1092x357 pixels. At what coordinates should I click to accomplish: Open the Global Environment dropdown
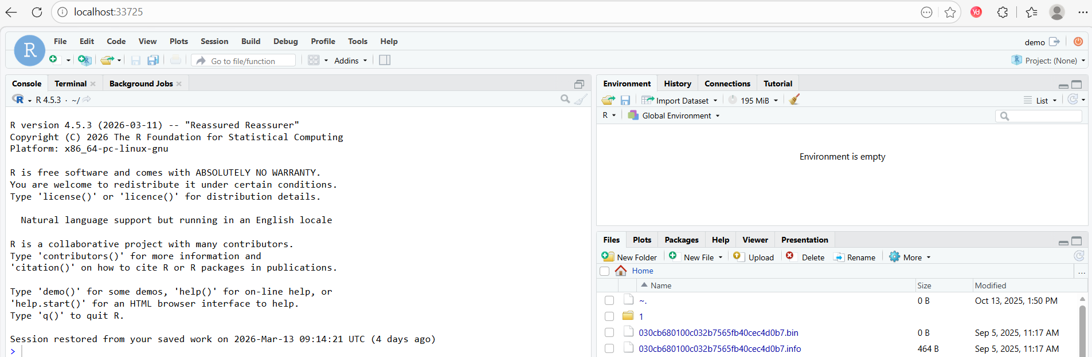point(674,116)
